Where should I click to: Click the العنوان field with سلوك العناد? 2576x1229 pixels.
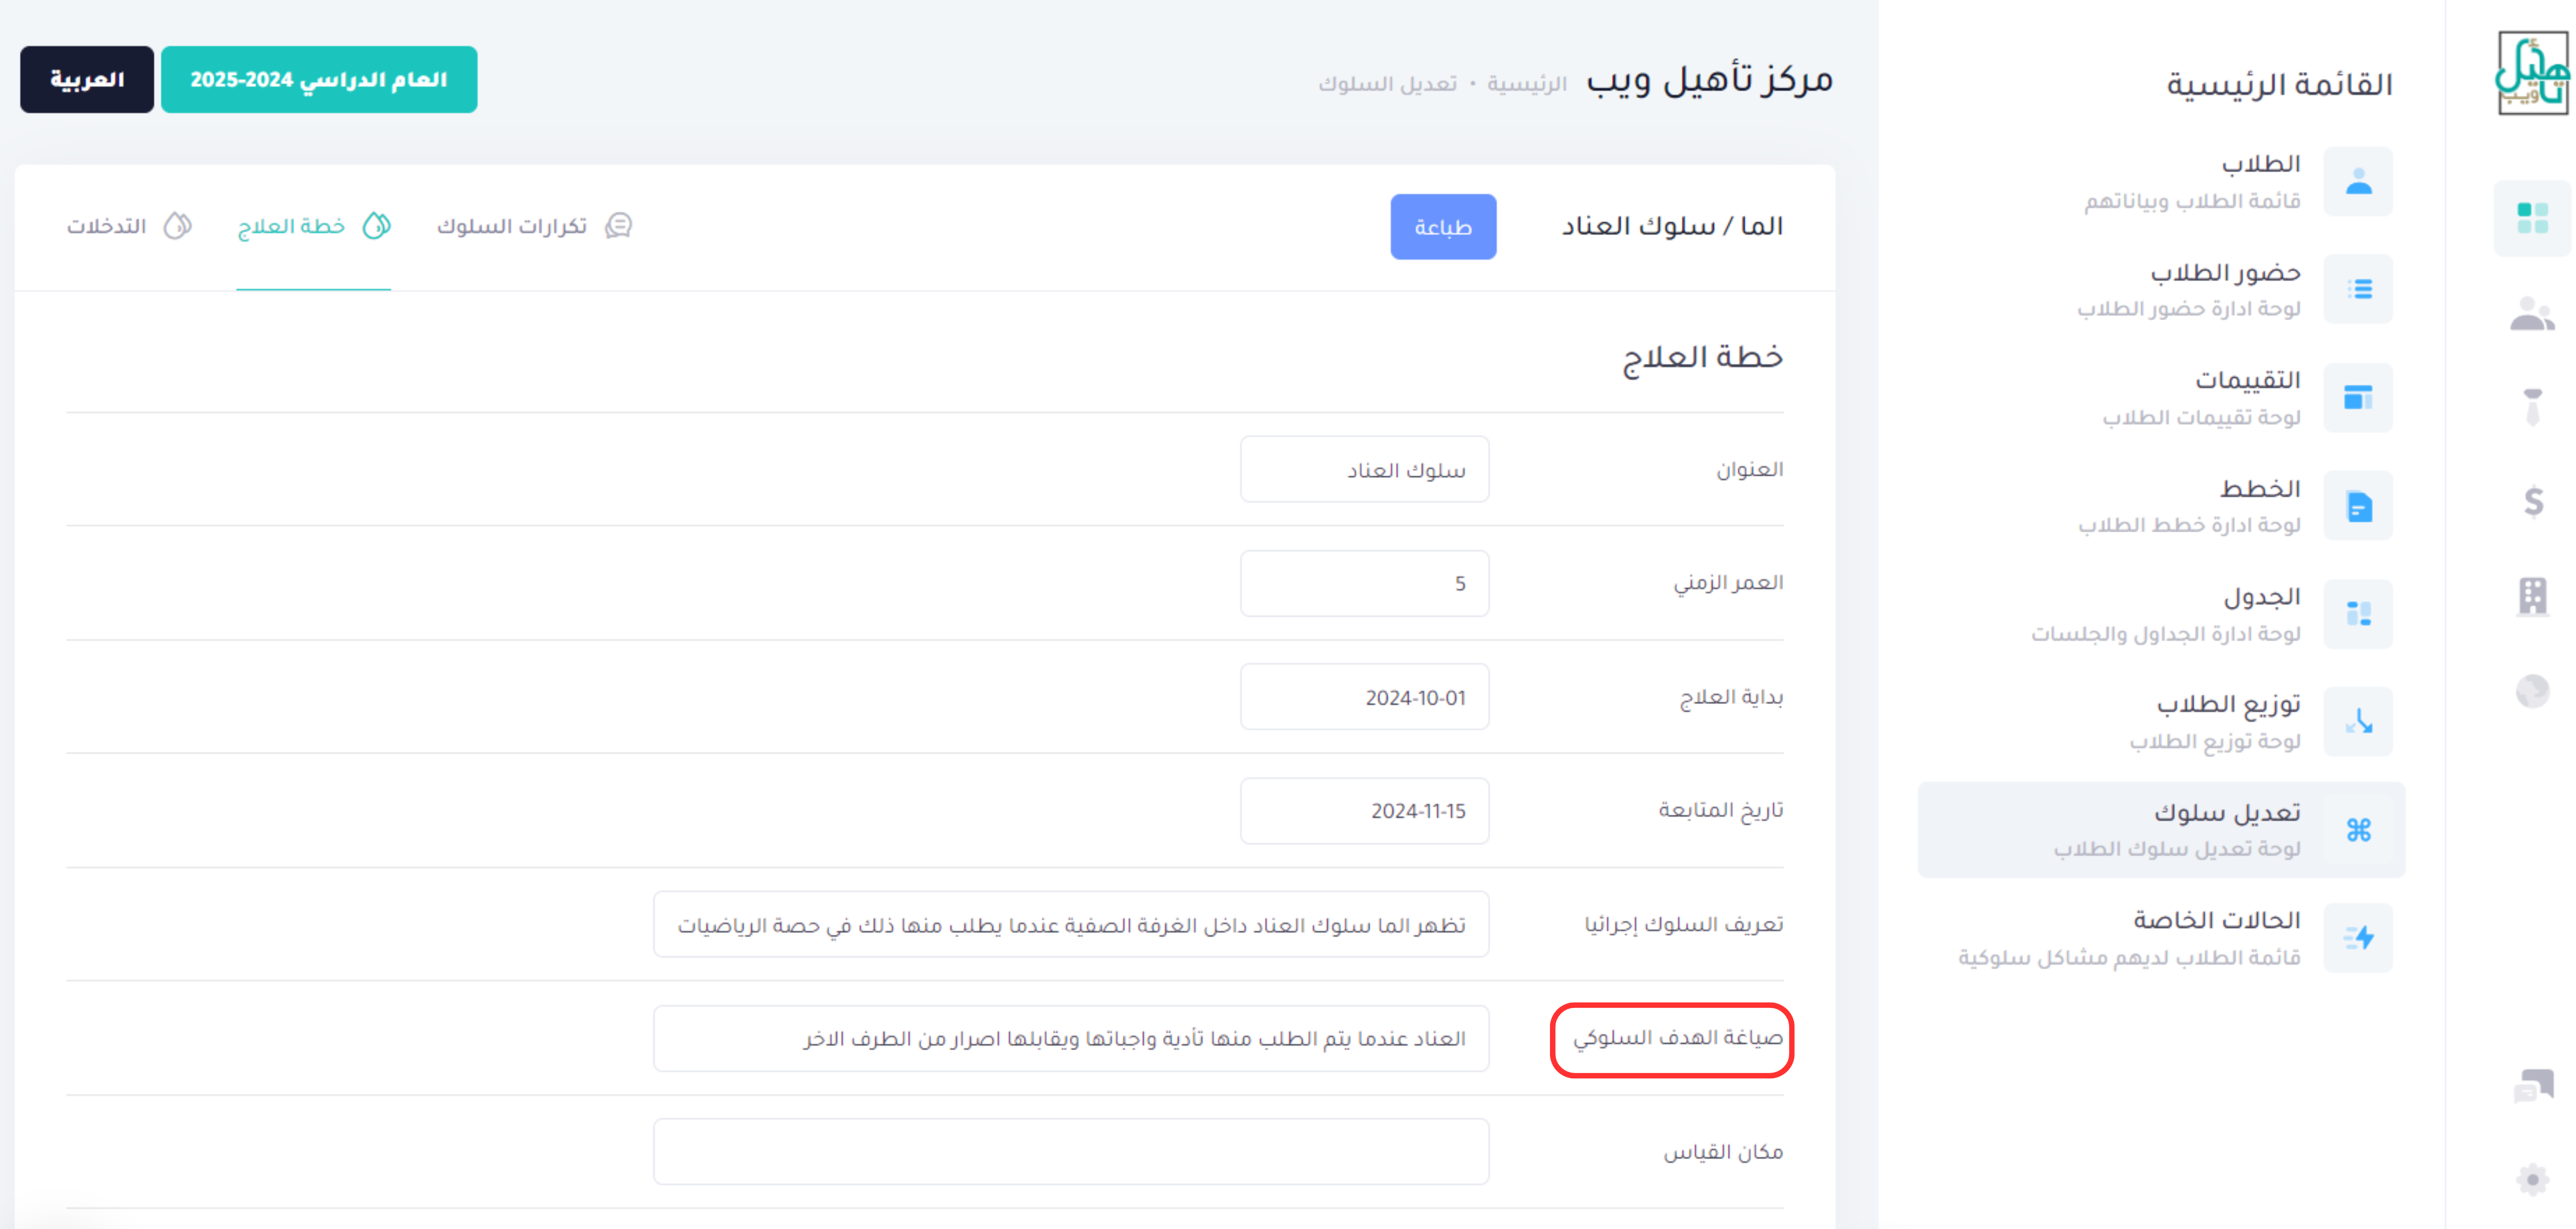1364,470
